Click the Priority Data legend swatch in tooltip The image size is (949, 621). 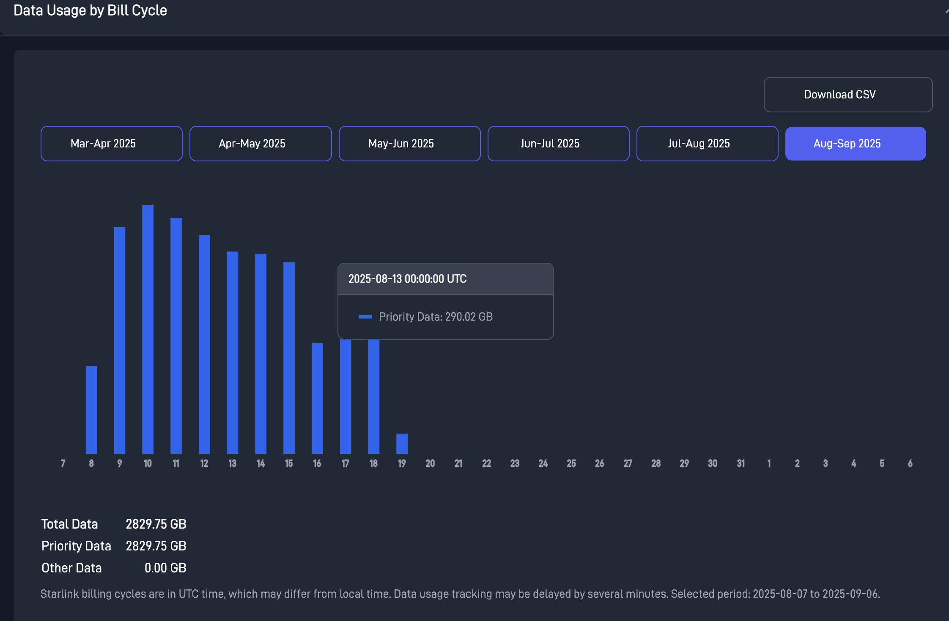pyautogui.click(x=365, y=317)
